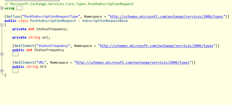
Task: Click the XmlElement attribute above Url property
Action: coord(24,62)
